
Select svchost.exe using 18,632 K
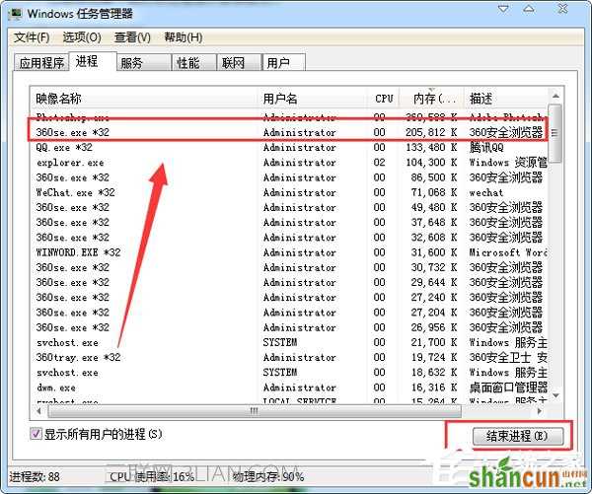(x=289, y=373)
